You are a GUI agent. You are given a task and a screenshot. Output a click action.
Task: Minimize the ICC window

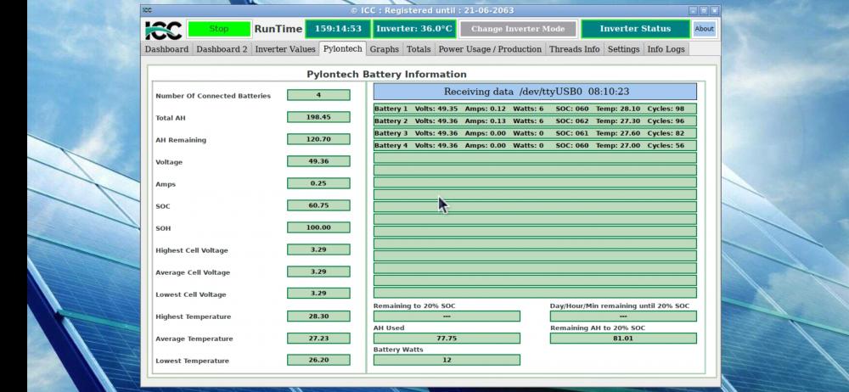pyautogui.click(x=693, y=11)
